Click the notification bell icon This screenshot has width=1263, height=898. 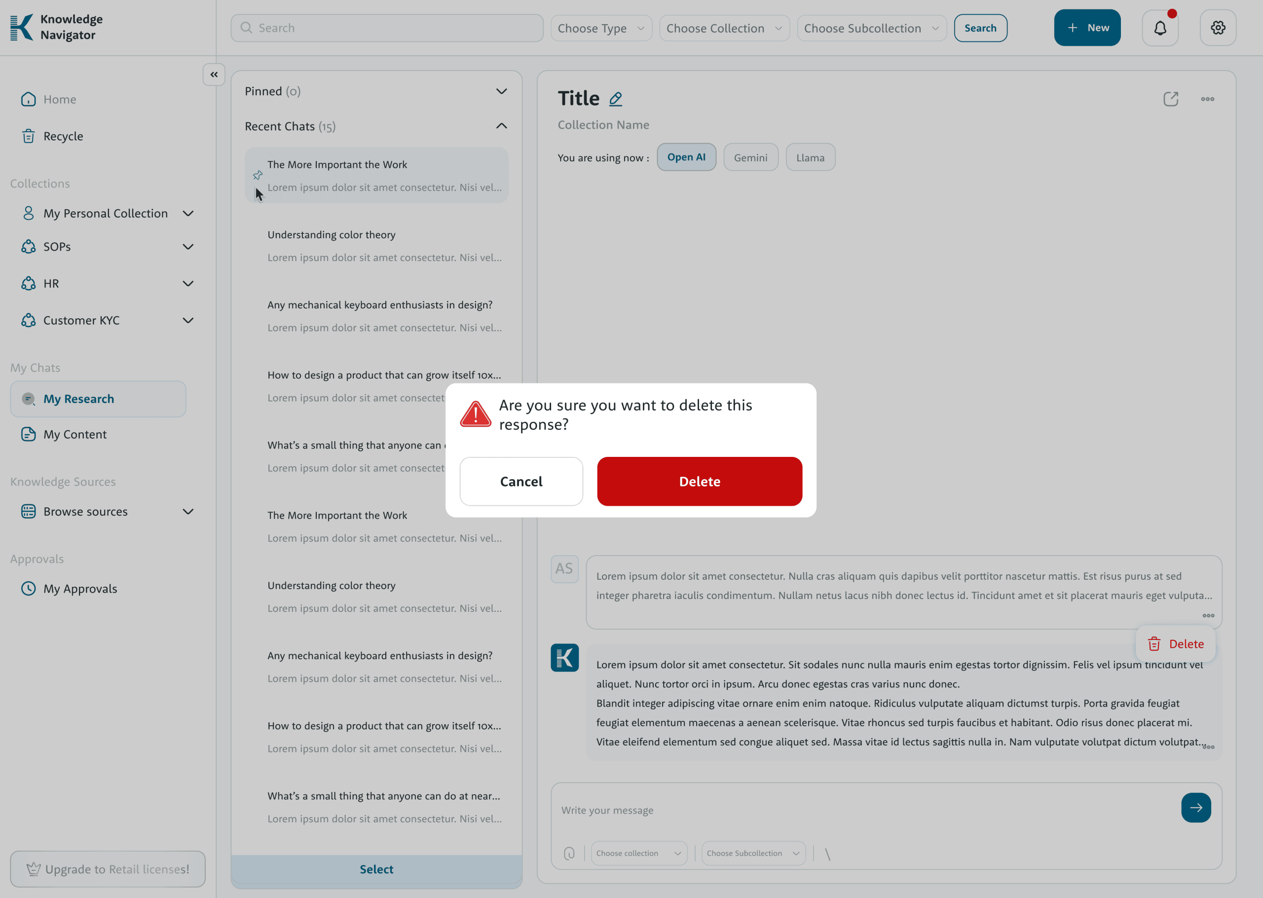coord(1159,28)
